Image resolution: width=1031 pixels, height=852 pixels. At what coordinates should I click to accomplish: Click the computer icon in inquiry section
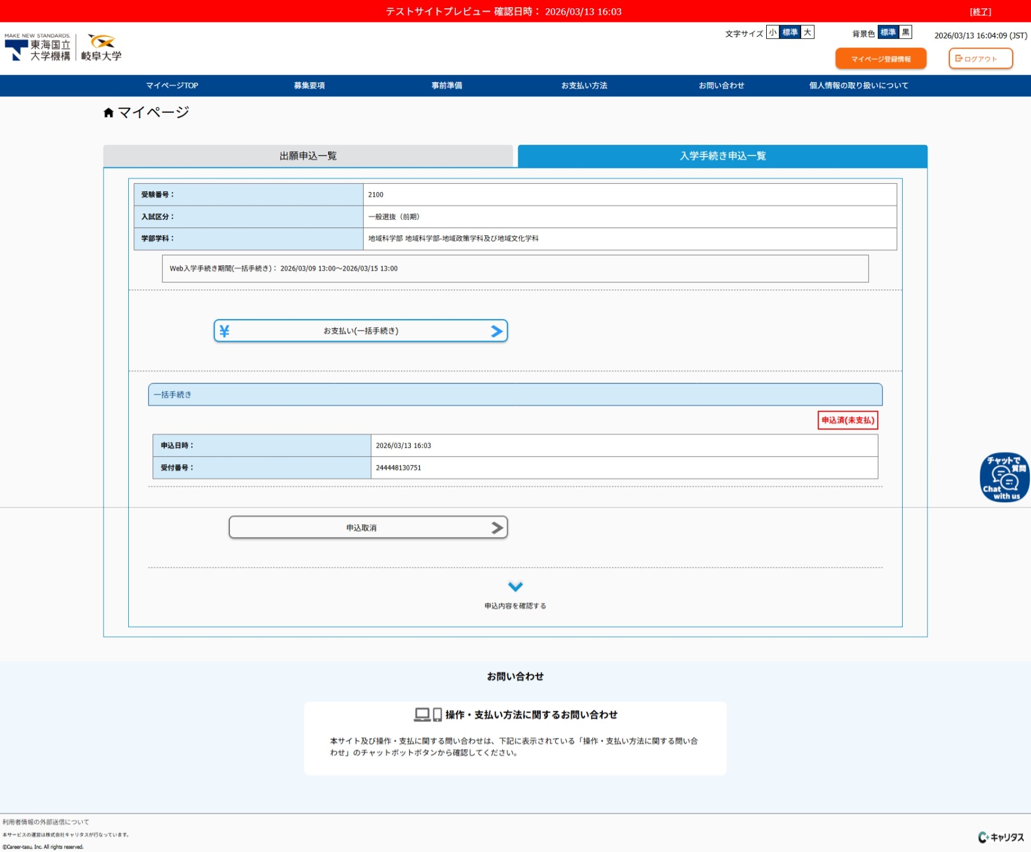(x=422, y=715)
